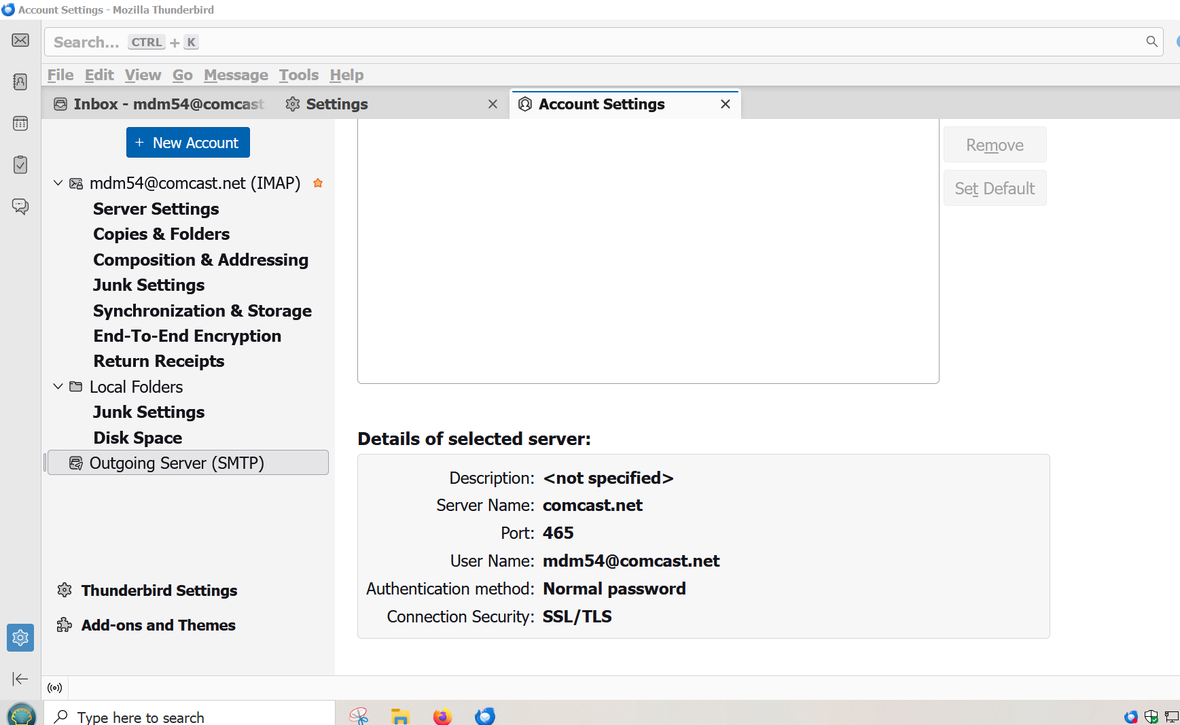Switch to the Inbox tab

(x=160, y=104)
